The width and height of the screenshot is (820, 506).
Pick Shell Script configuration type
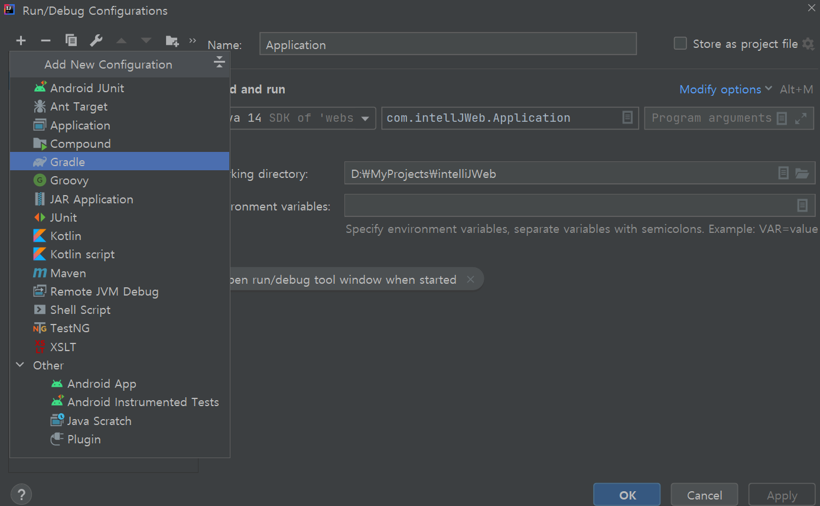(119, 310)
